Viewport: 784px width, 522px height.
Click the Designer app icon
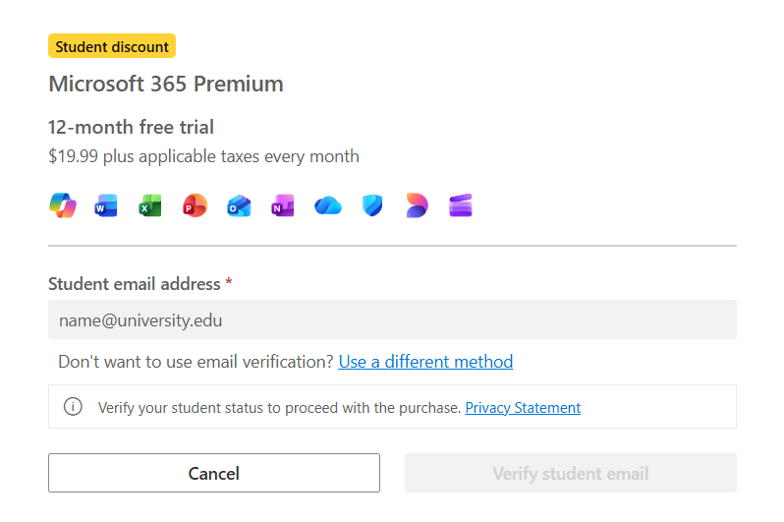coord(417,206)
